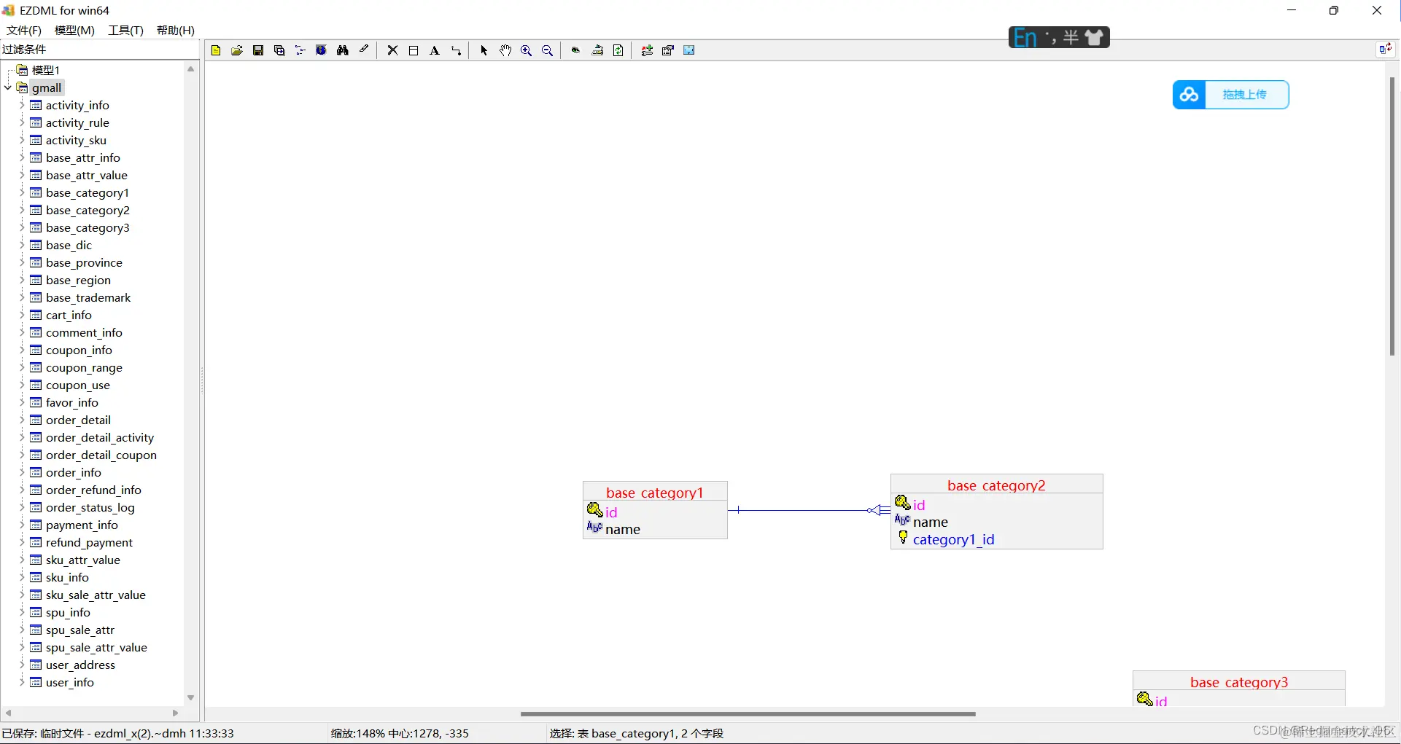The height and width of the screenshot is (744, 1401).
Task: Expand the coupon_use table node
Action: (x=22, y=385)
